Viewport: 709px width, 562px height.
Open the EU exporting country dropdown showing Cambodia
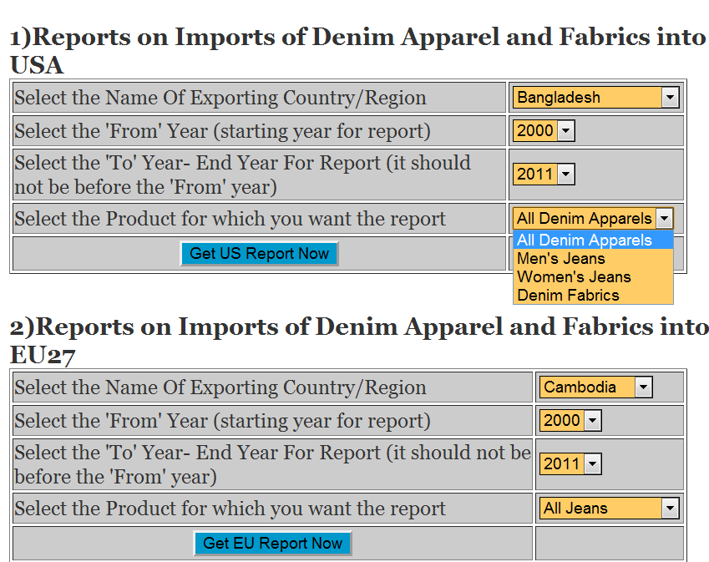[595, 387]
